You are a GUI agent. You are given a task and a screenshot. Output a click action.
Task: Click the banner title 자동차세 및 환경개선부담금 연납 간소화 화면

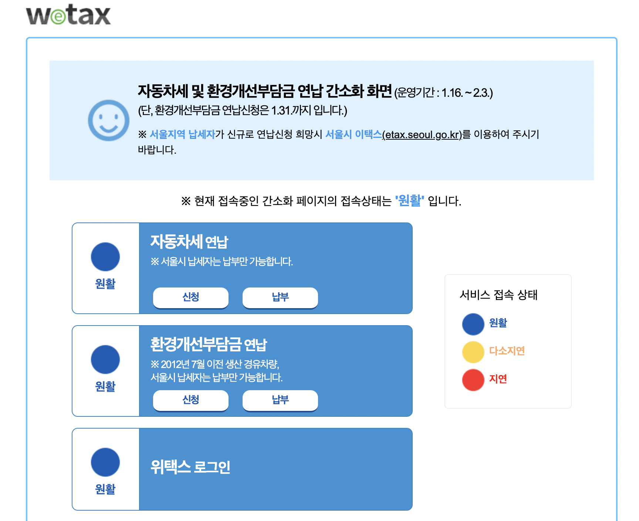(x=265, y=91)
